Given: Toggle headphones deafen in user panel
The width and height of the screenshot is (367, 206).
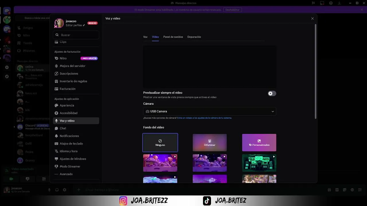Looking at the screenshot, I should 57,190.
